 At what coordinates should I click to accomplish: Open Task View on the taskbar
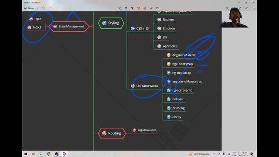[x=33, y=154]
